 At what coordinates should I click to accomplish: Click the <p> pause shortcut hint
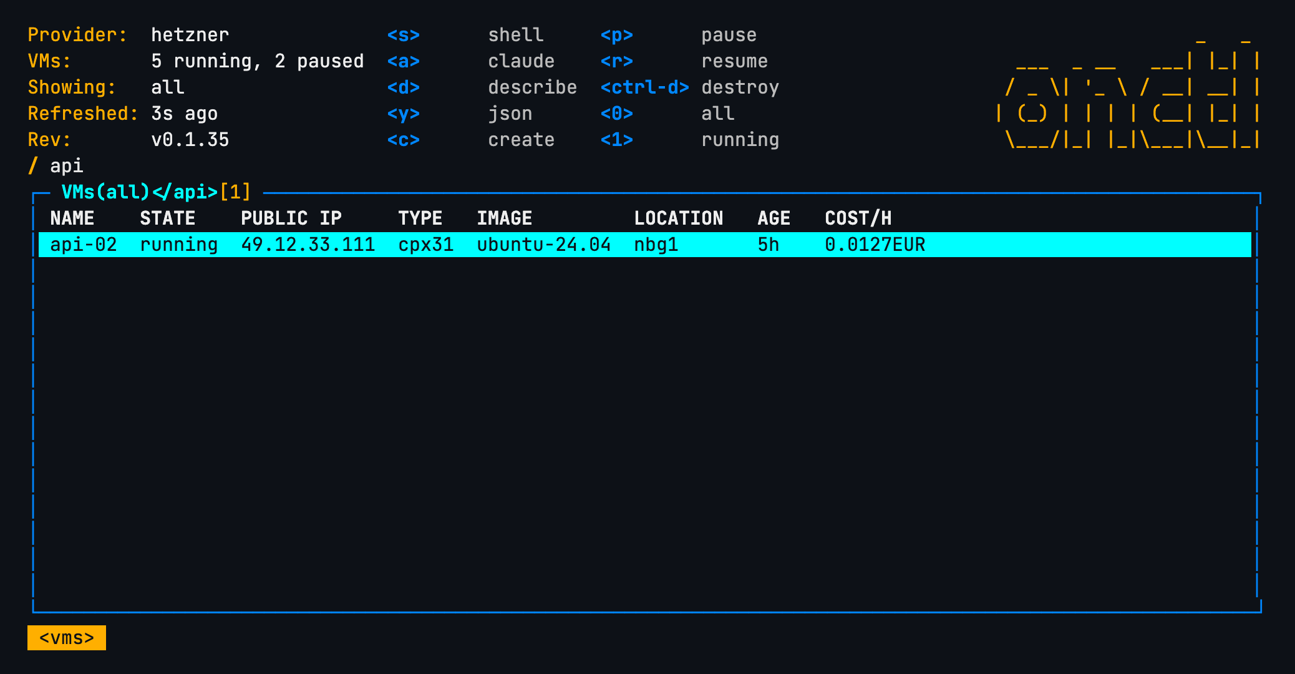coord(679,35)
